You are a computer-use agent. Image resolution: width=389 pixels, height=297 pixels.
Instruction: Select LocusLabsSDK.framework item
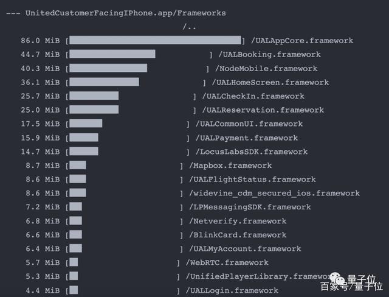[x=252, y=152]
